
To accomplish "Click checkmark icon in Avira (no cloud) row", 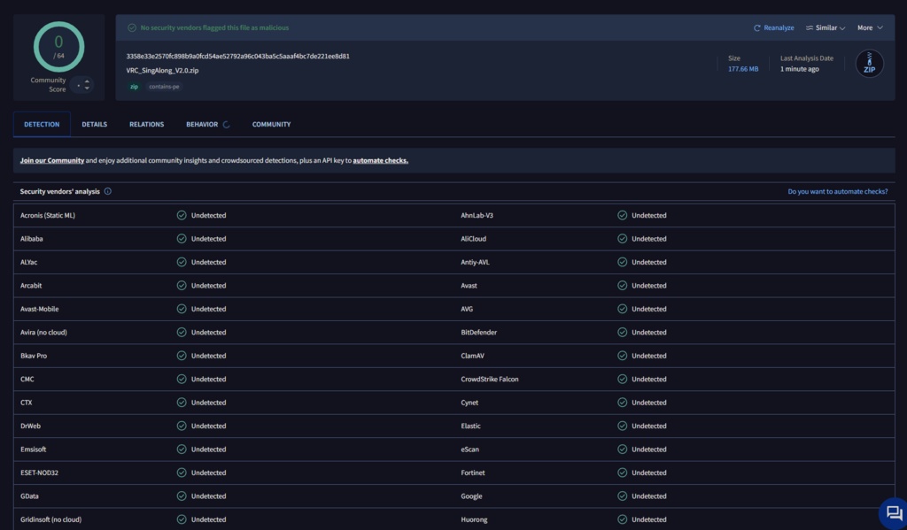I will 182,333.
